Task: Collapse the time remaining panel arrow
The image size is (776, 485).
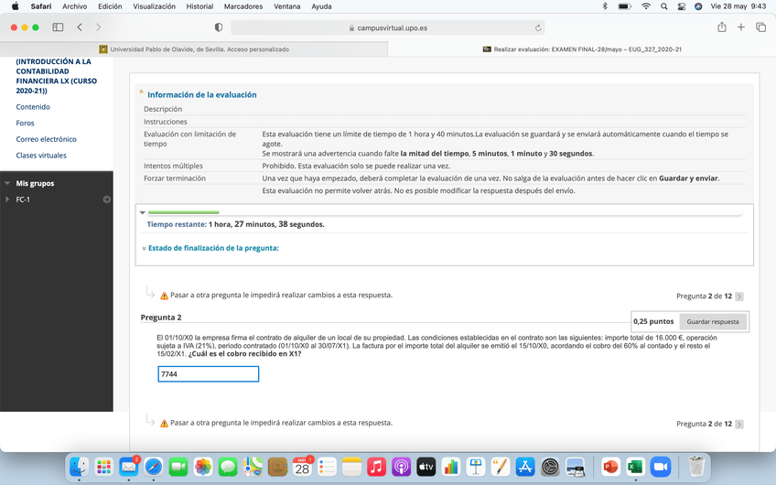Action: coord(143,213)
